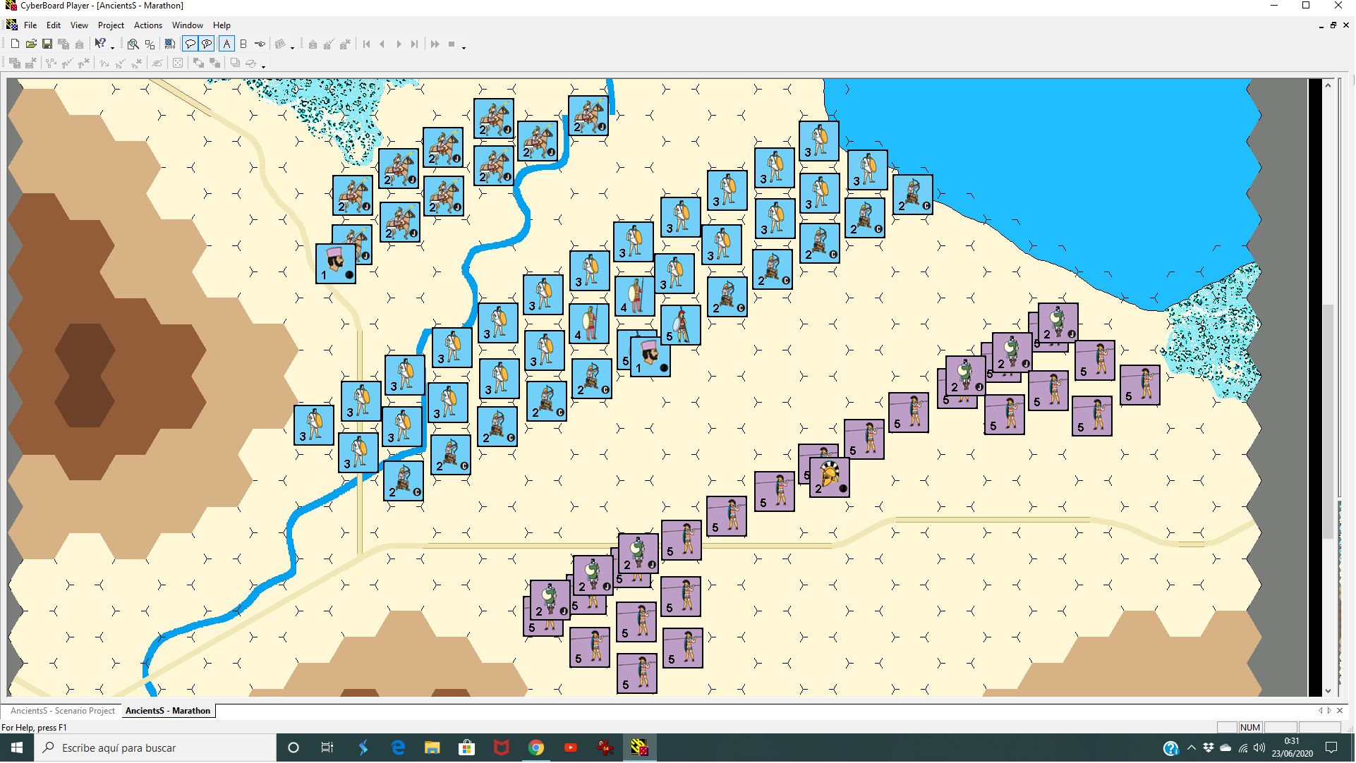The image size is (1356, 763).
Task: Open the dropdown arrow after the grayed card icon
Action: [292, 47]
